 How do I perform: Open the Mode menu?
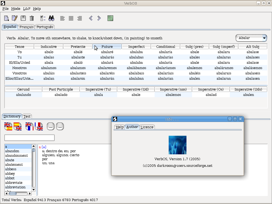pos(16,9)
